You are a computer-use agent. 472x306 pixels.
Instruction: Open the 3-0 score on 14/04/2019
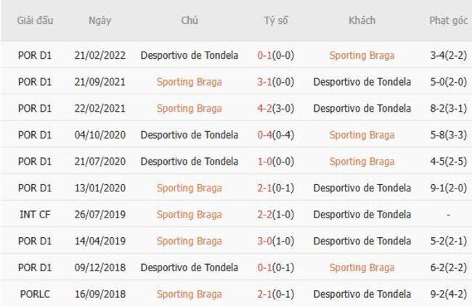pyautogui.click(x=266, y=241)
